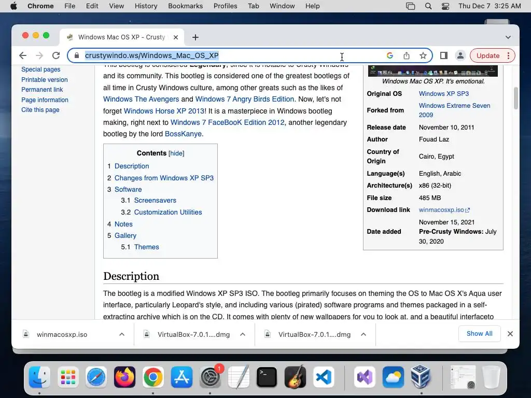Close the Windows Mac OS XP tab

click(x=176, y=37)
